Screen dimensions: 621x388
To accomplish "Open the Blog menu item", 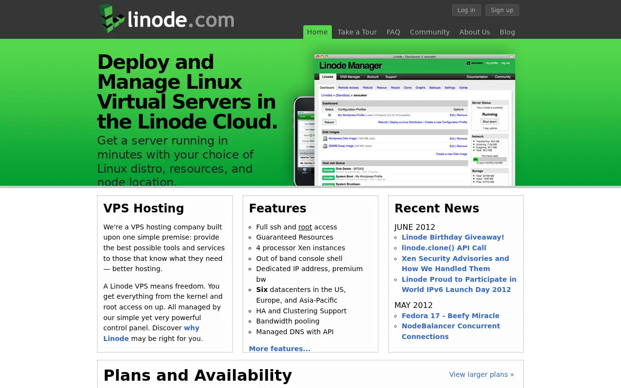I will (x=507, y=32).
